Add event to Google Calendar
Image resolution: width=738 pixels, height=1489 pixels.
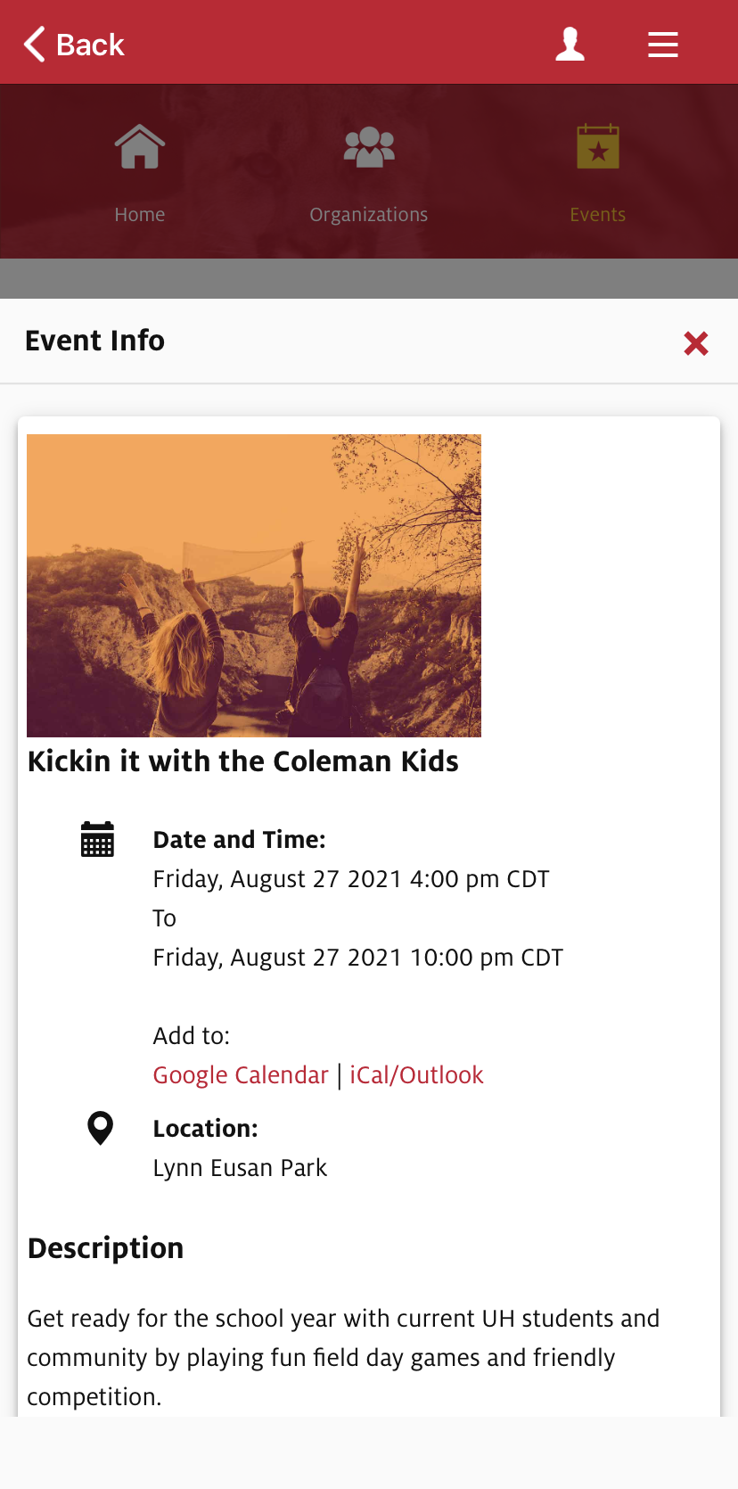(x=241, y=1075)
